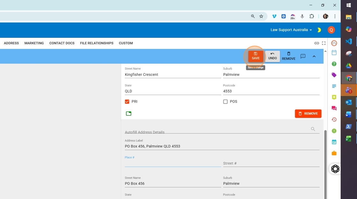Toggle dark mode moon icon
Image resolution: width=357 pixels, height=199 pixels.
[319, 30]
